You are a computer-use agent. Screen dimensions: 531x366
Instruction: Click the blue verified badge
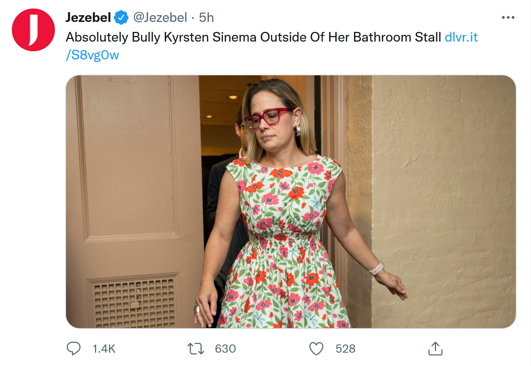[x=121, y=17]
